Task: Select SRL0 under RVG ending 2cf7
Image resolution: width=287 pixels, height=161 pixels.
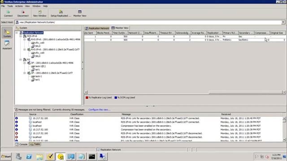Action: tap(38, 56)
